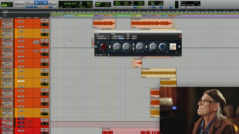This screenshot has width=239, height=134.
Task: Open the UAD Neve 1081 plugin selector
Action: (x=103, y=38)
